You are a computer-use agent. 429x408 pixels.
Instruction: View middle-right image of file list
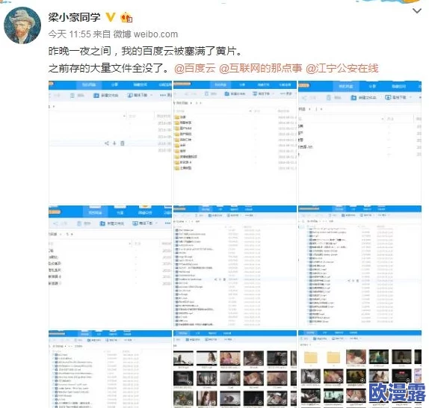pos(359,267)
